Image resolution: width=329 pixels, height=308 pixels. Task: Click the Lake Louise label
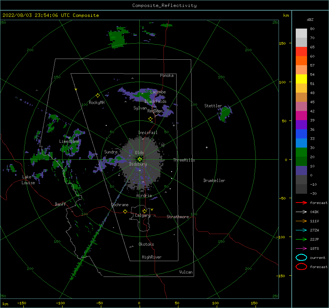(x=28, y=180)
